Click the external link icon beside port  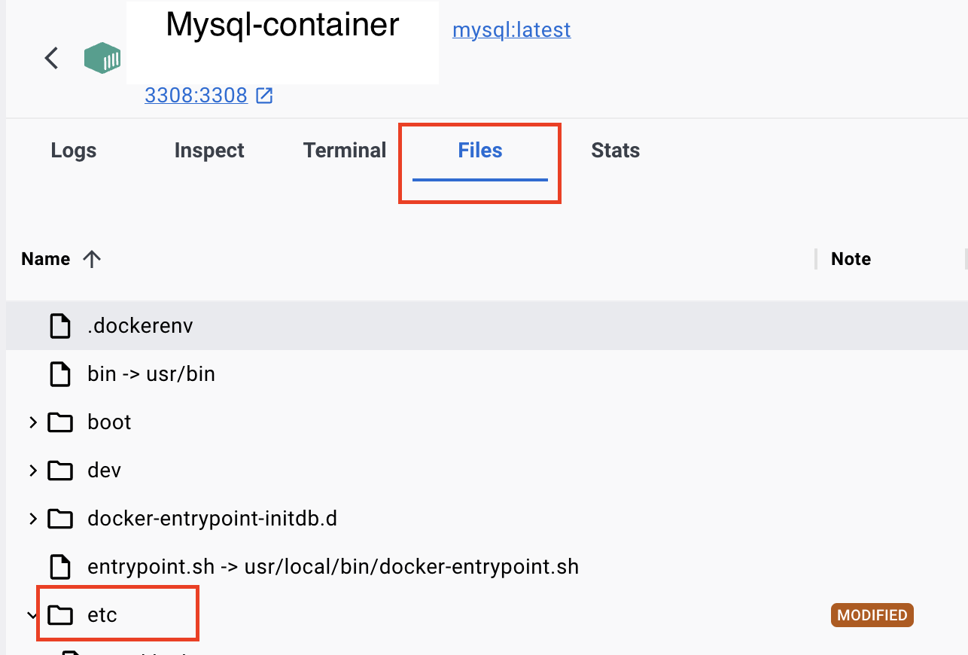coord(264,96)
